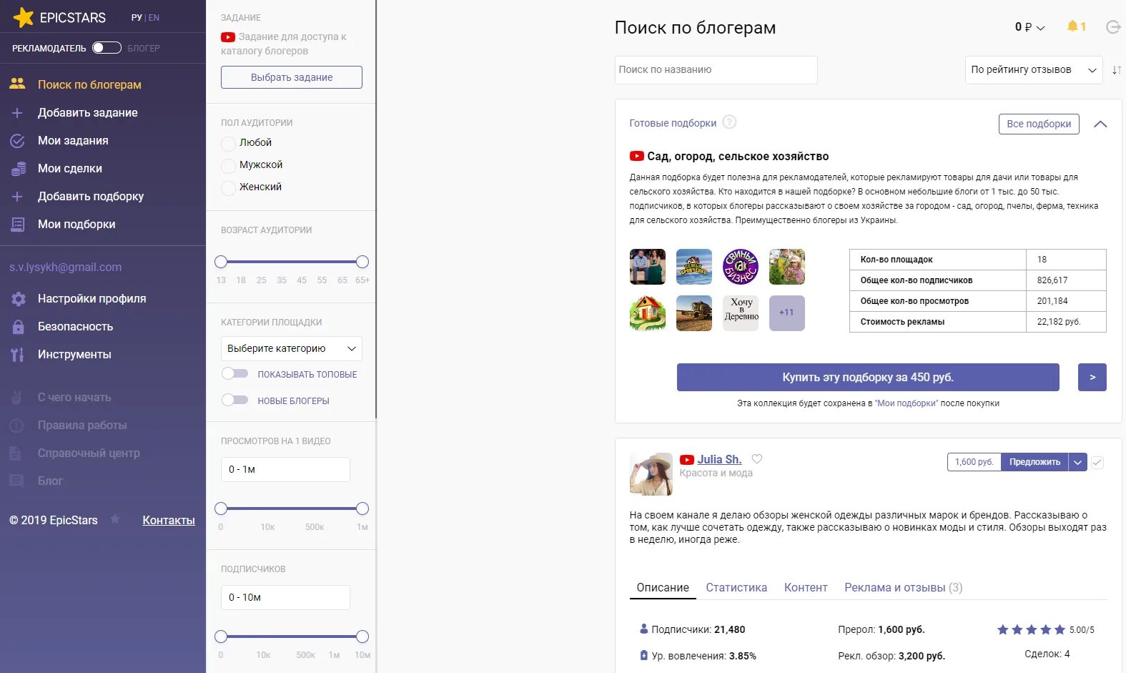Click subscribers range field 0 - 10м
1126x673 pixels.
(285, 597)
